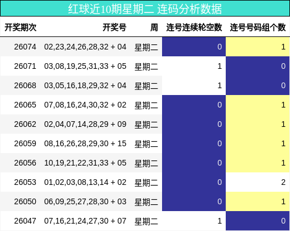Viewport: 290px width, 231px height.
Task: Click 星期二 in row 26068
Action: pyautogui.click(x=146, y=86)
